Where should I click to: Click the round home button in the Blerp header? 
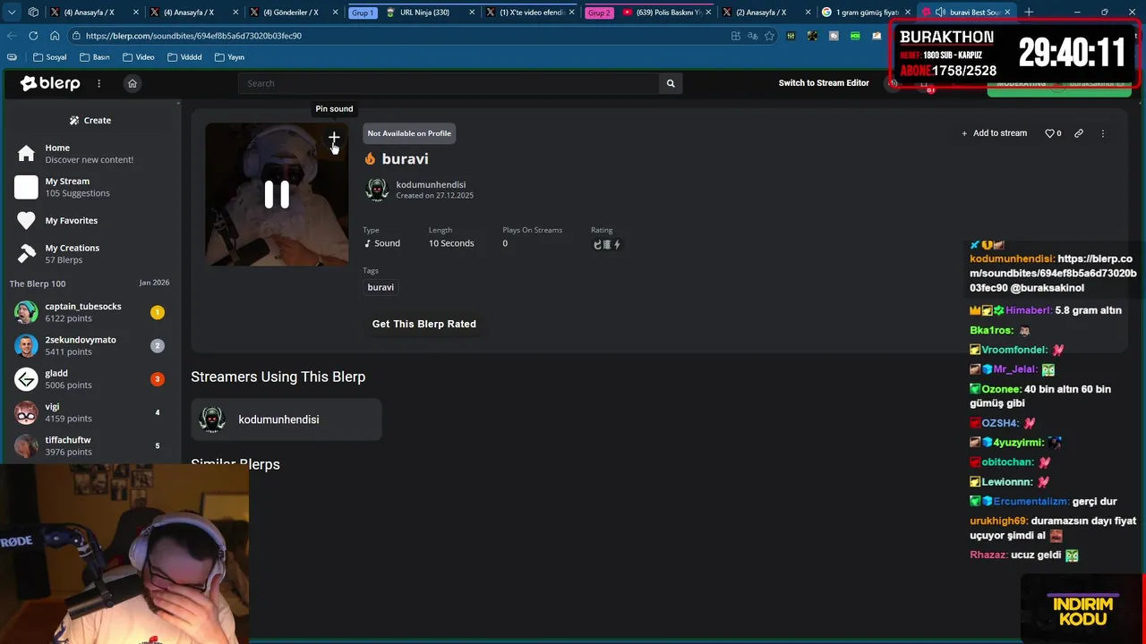coord(133,83)
